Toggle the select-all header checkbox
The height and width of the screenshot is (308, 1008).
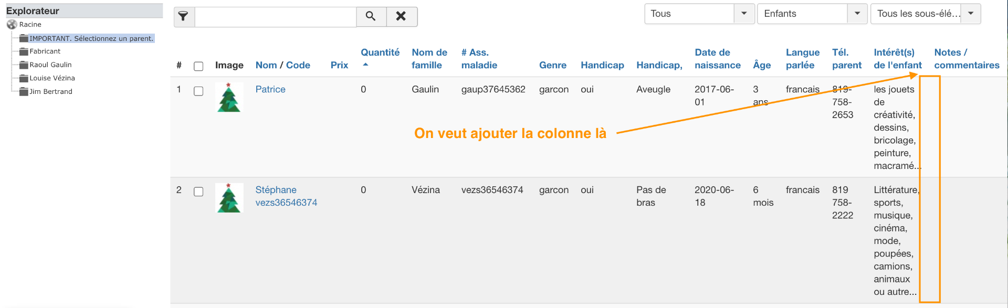point(198,66)
